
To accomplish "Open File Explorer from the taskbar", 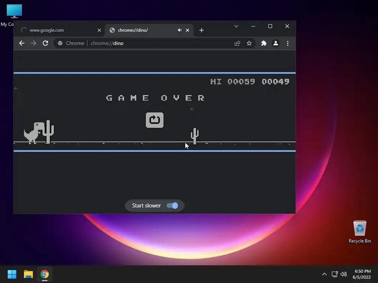I will click(x=28, y=274).
